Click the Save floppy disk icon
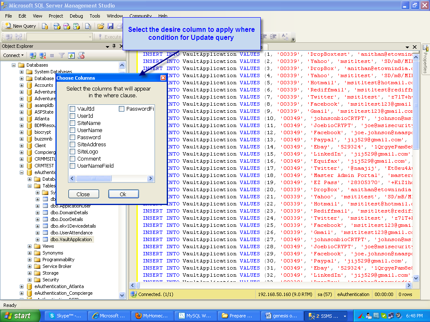 click(x=110, y=26)
